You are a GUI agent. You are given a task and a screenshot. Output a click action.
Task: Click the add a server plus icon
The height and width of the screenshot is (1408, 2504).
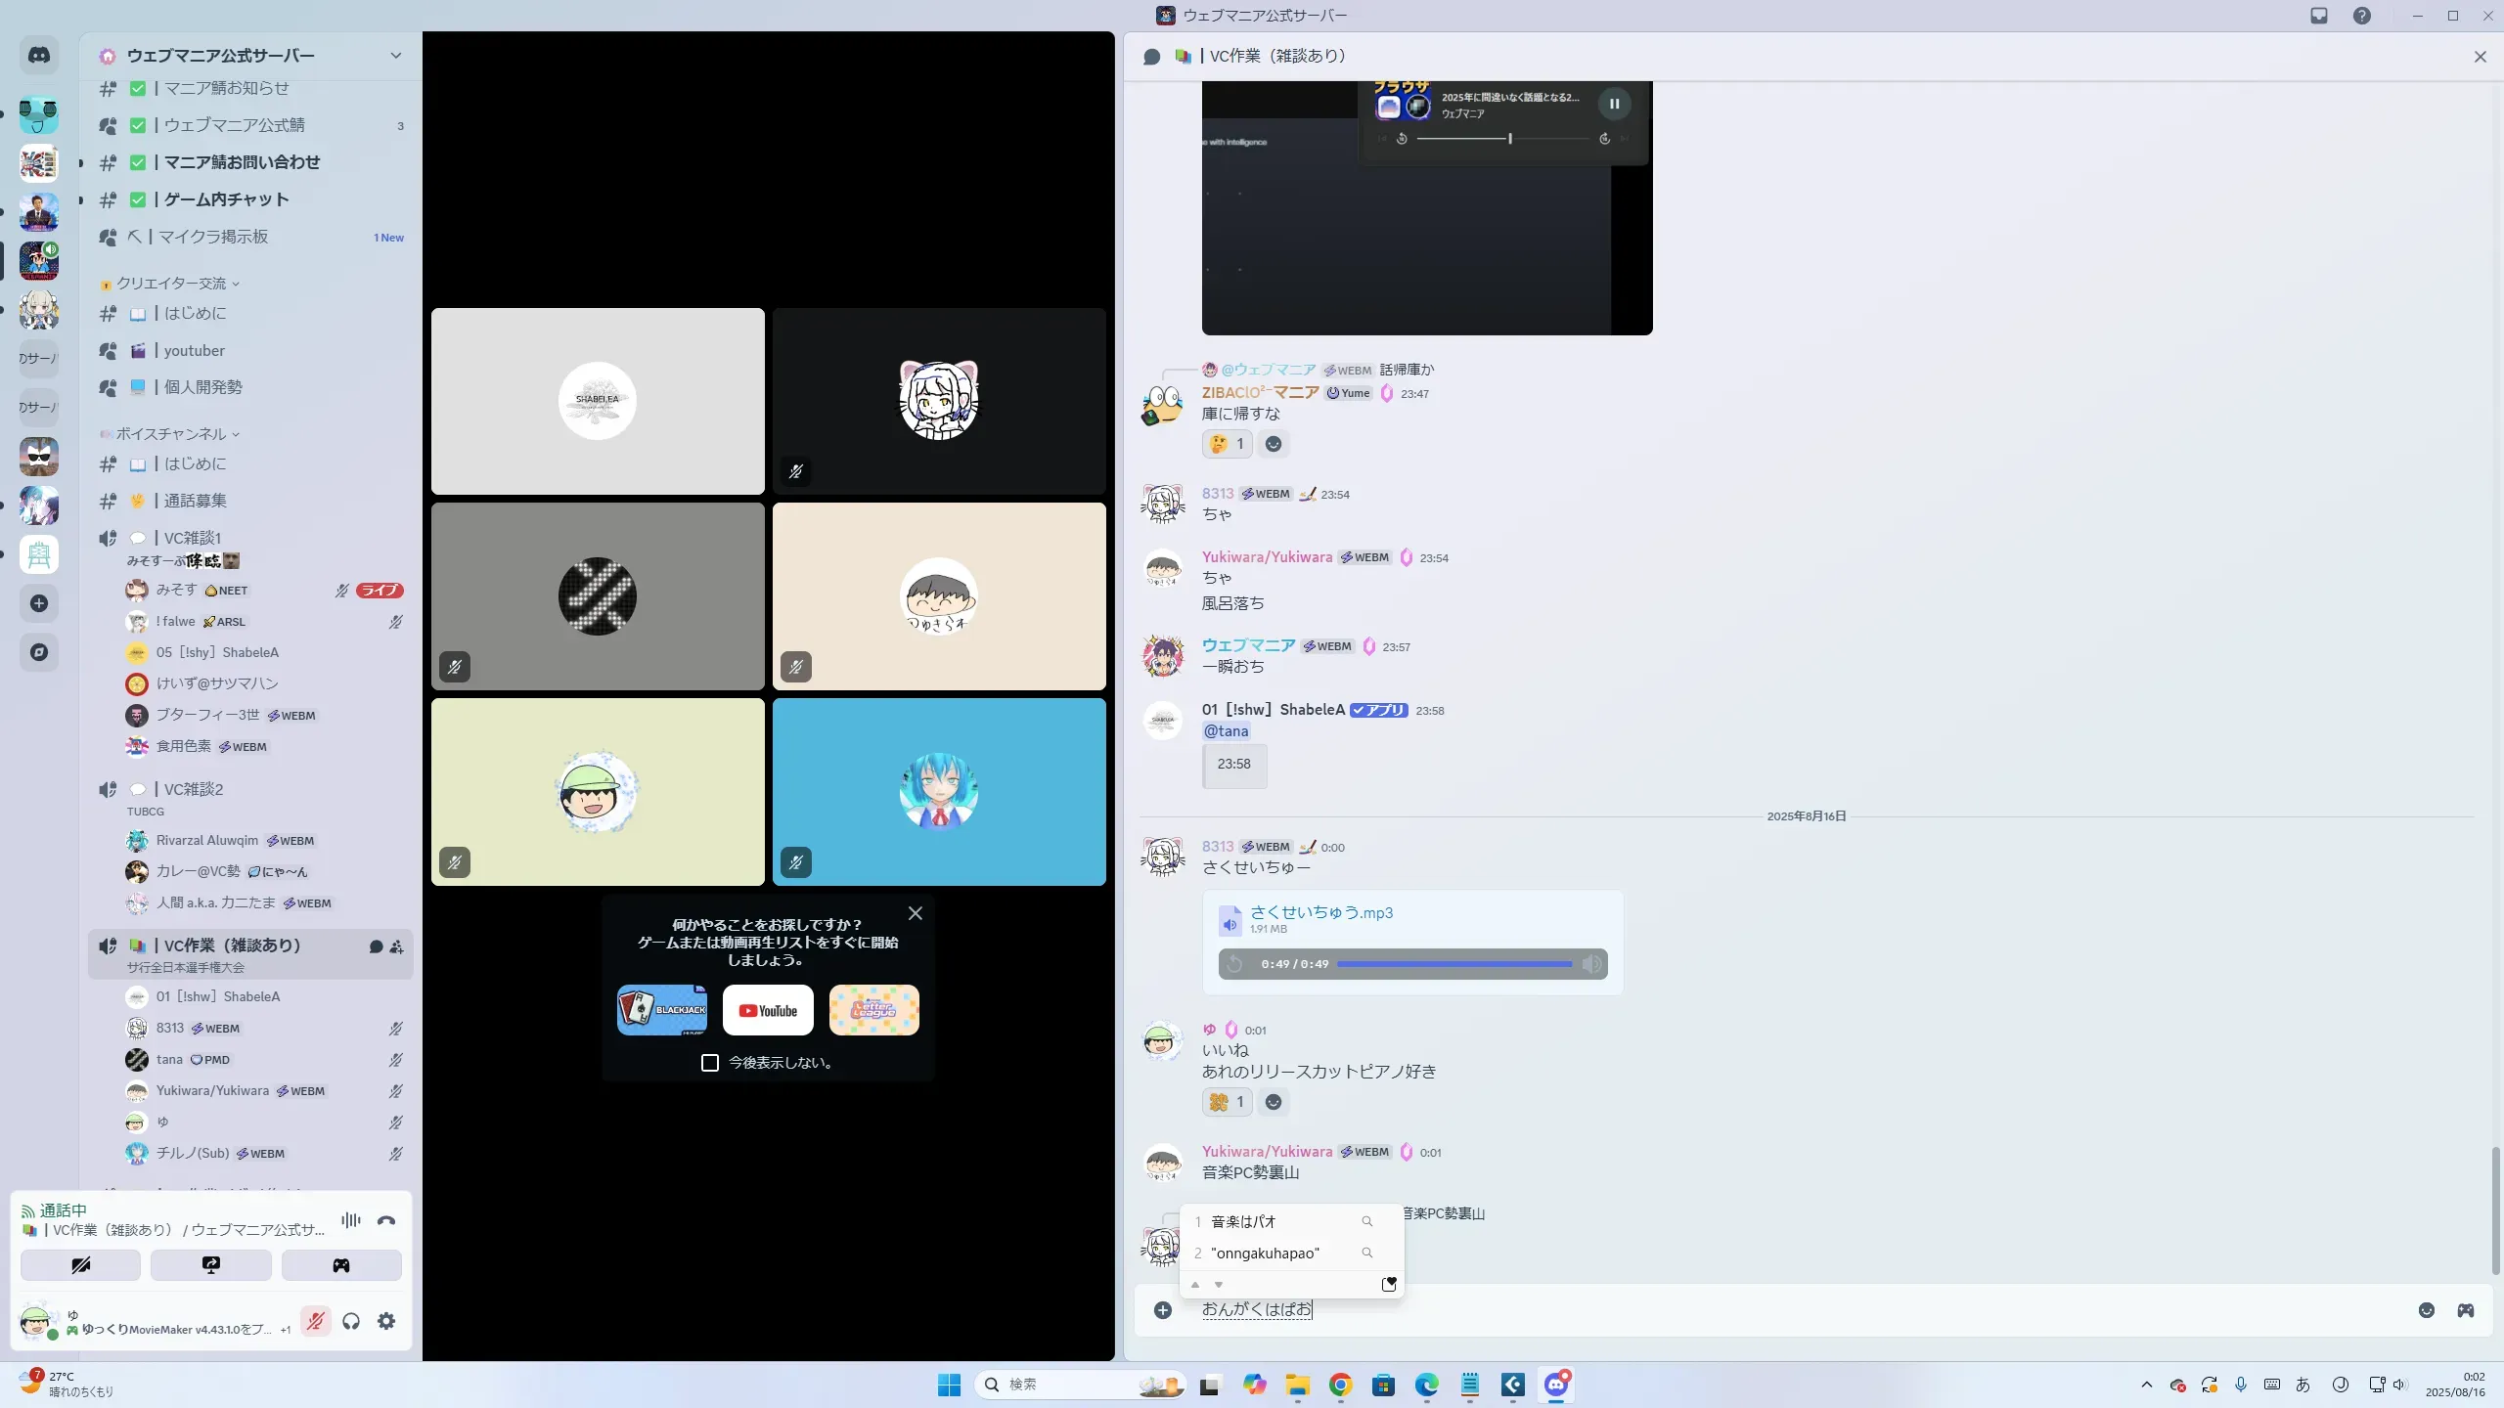point(39,603)
